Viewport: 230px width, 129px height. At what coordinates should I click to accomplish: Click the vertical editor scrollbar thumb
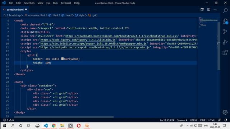[x=219, y=46]
